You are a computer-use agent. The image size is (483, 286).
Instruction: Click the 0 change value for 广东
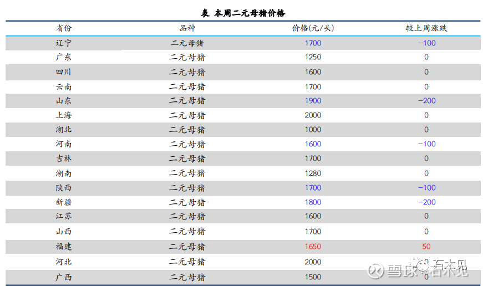point(426,57)
